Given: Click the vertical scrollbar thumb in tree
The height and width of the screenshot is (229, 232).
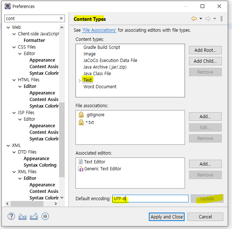Looking at the screenshot, I should 62,140.
